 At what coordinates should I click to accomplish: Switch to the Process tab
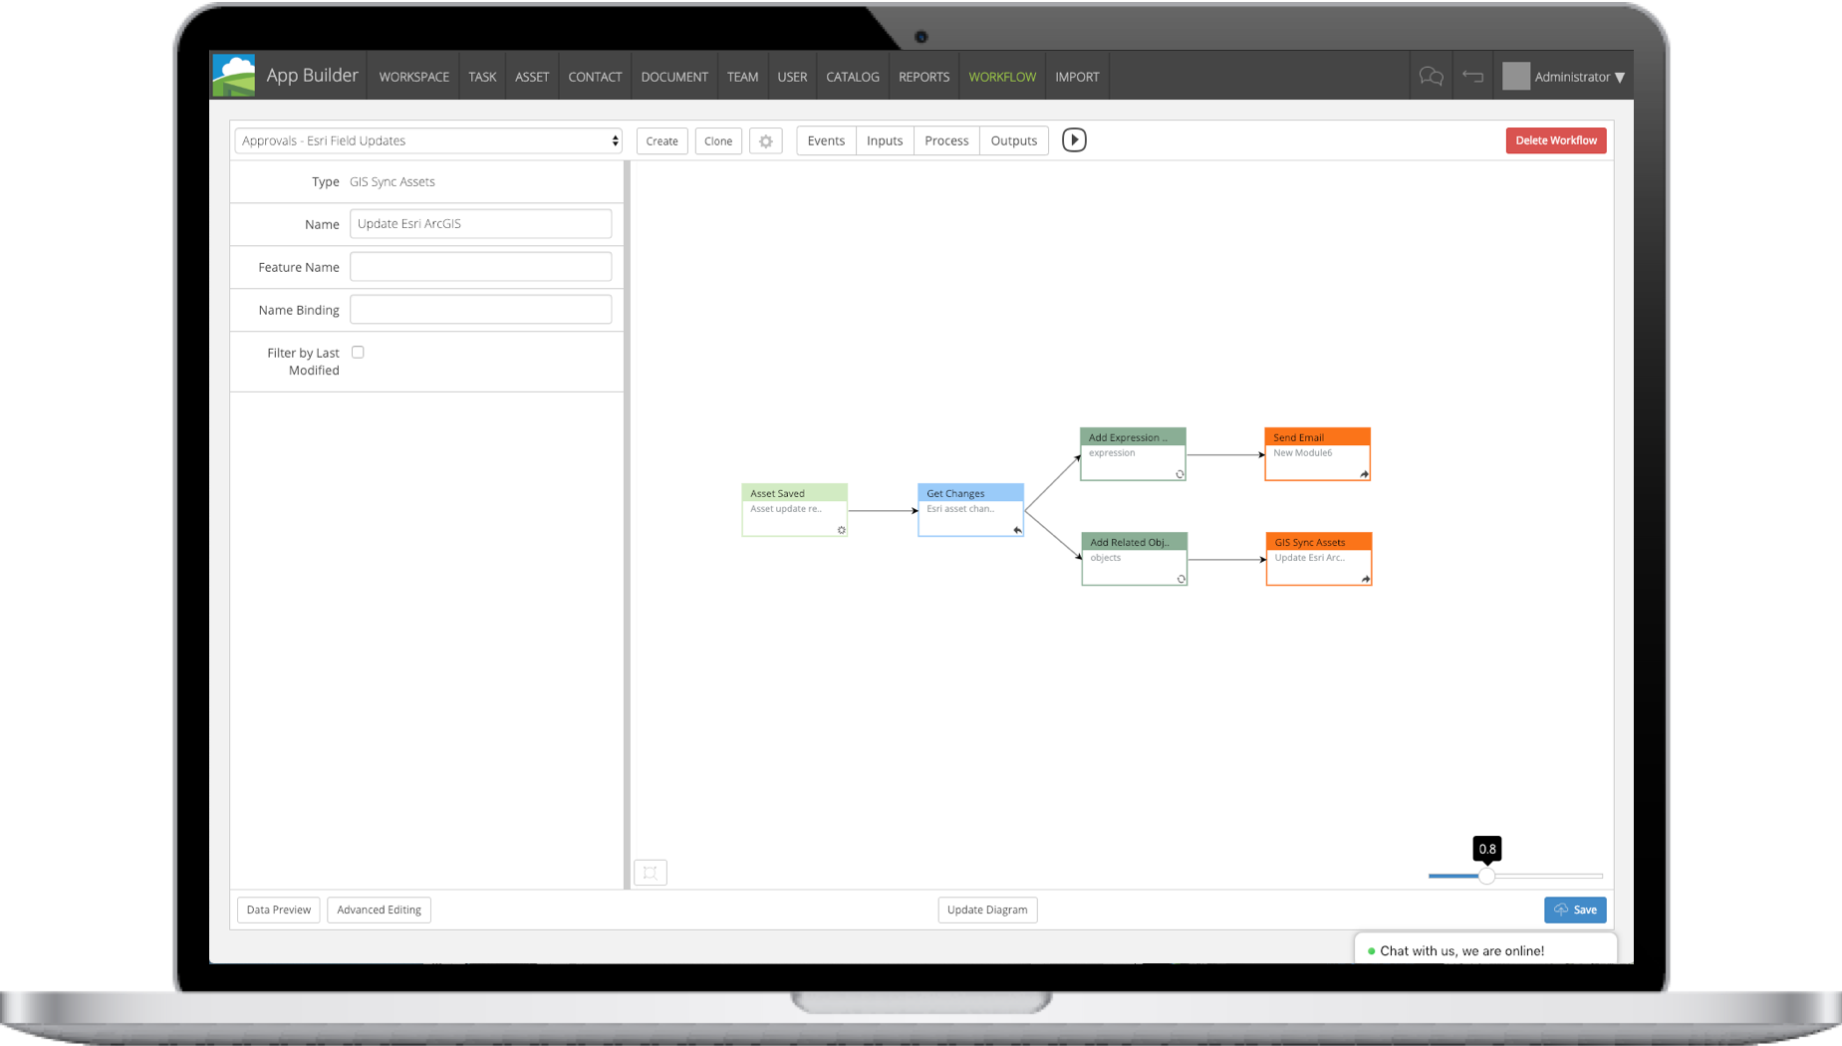945,140
